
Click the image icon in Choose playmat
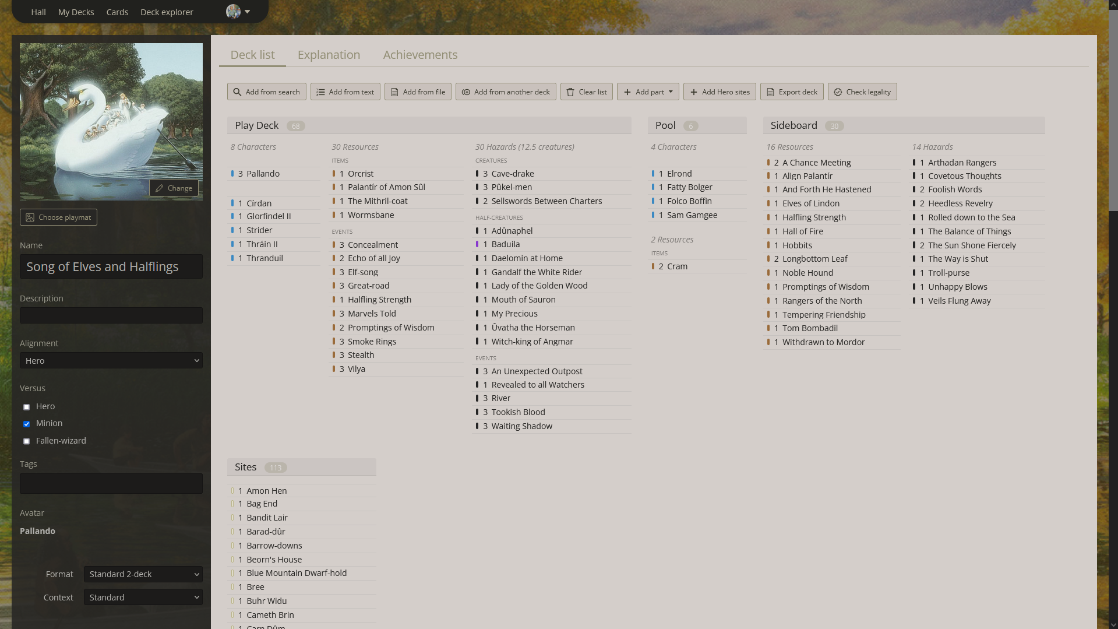pyautogui.click(x=30, y=217)
